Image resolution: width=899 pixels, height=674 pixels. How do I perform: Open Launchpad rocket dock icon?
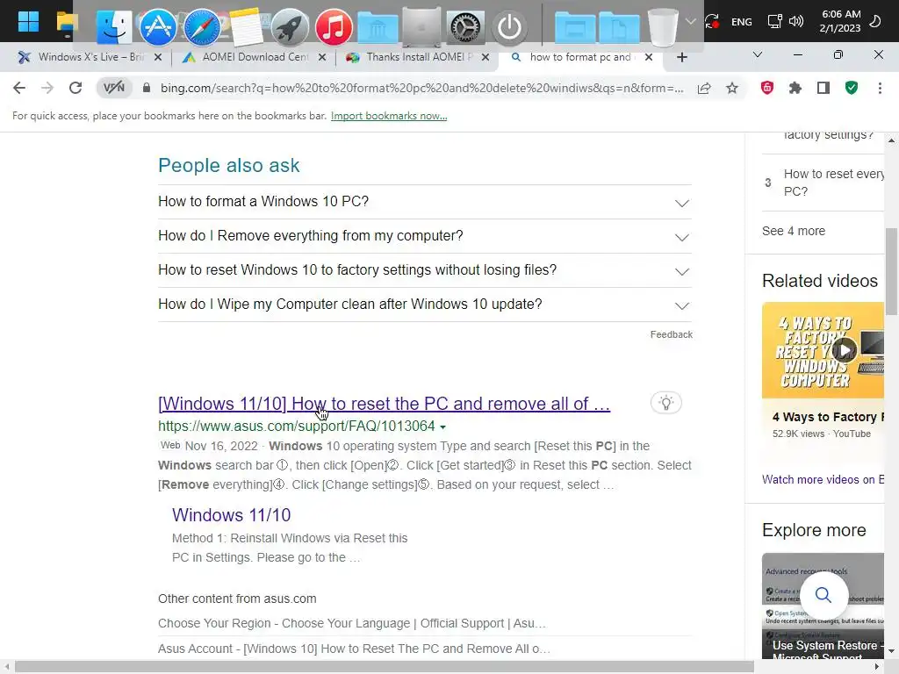290,27
